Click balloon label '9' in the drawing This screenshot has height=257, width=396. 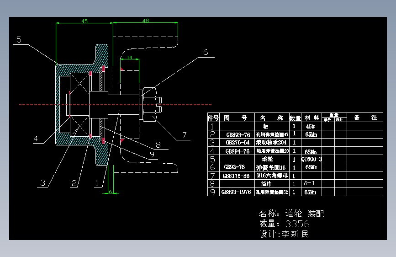pos(152,154)
